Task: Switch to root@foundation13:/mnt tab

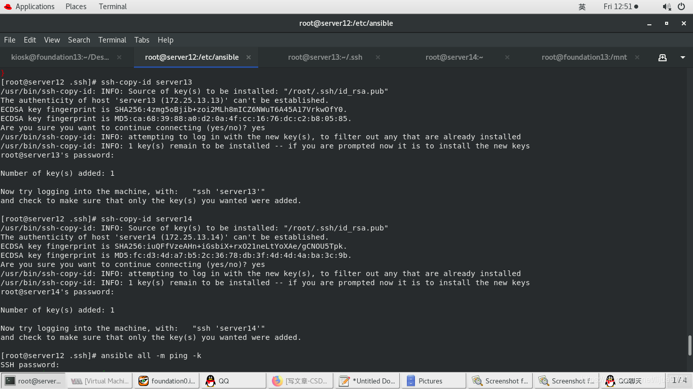Action: coord(584,57)
